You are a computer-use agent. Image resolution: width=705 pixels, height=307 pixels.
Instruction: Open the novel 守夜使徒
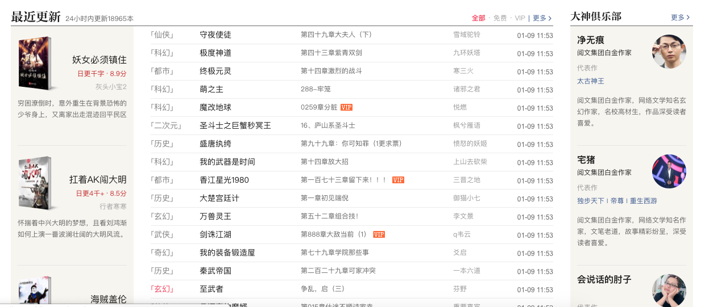coord(215,35)
